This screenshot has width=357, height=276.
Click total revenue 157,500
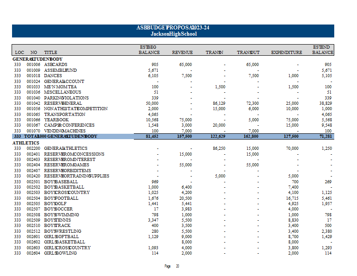[184, 136]
